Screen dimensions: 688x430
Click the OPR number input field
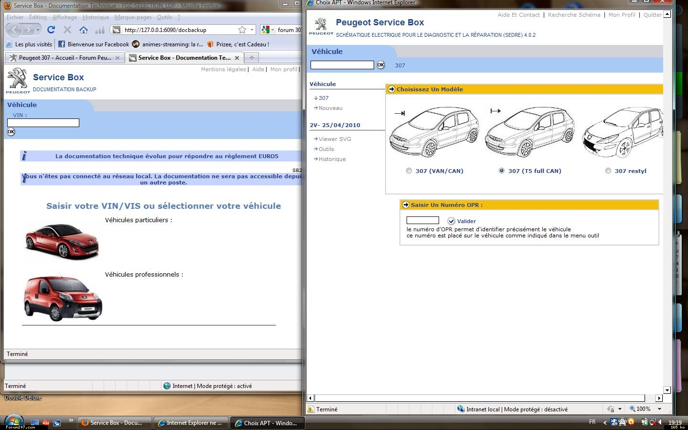[x=423, y=220]
